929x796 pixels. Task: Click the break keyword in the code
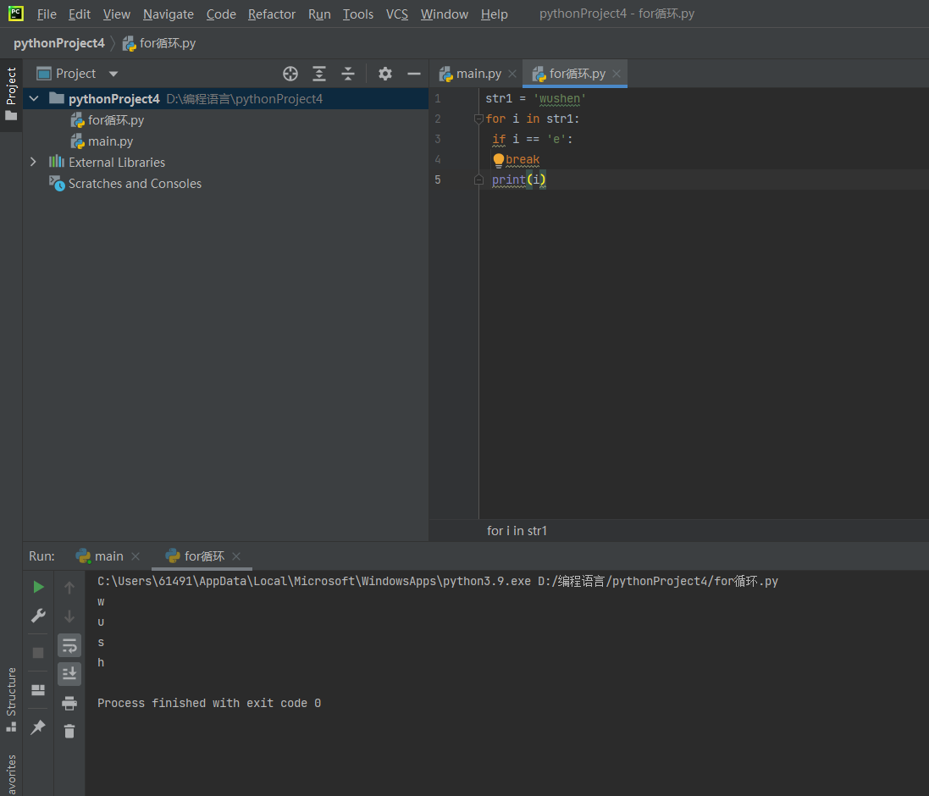[523, 159]
